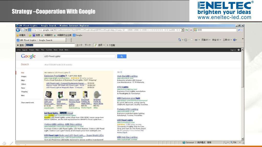
Task: Open the recent pages dropdown beside Forward
Action: pos(26,30)
